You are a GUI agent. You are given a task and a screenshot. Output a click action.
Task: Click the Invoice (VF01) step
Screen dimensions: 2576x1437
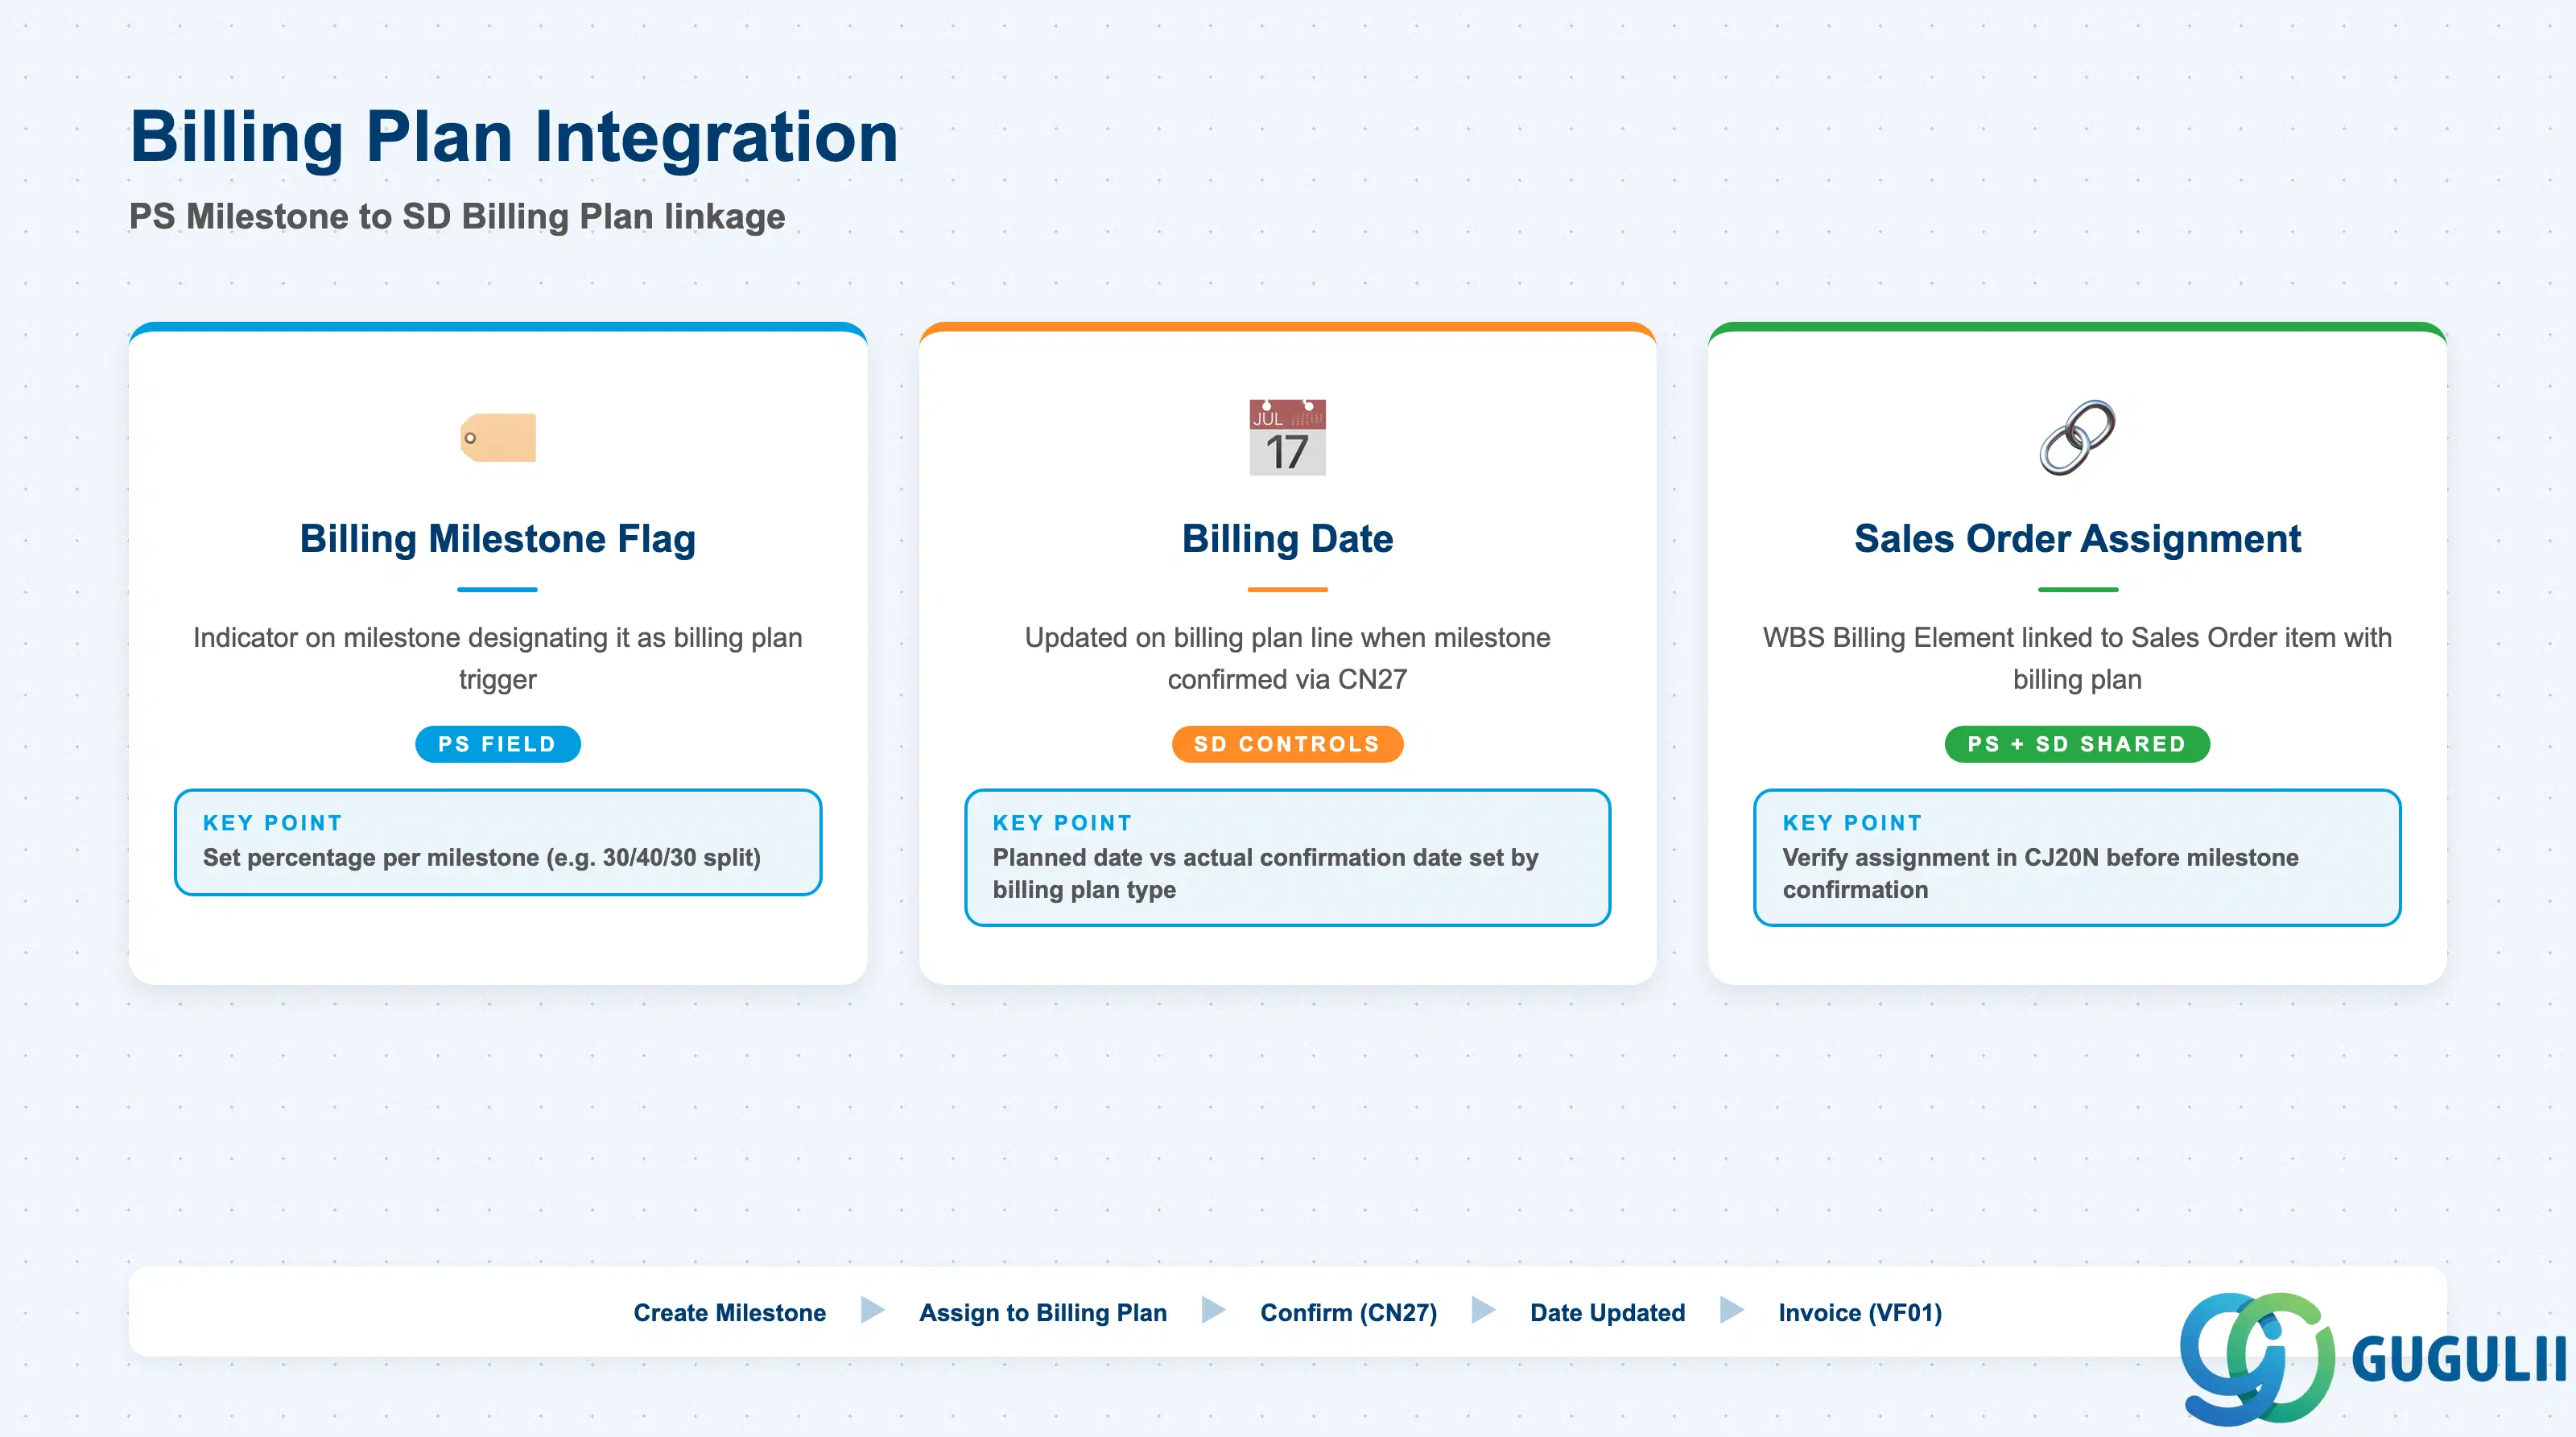click(x=1860, y=1313)
